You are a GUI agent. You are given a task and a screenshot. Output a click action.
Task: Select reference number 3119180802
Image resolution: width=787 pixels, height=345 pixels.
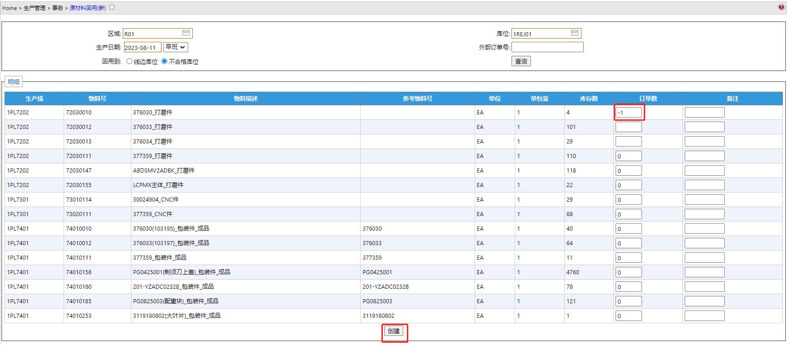click(x=378, y=316)
